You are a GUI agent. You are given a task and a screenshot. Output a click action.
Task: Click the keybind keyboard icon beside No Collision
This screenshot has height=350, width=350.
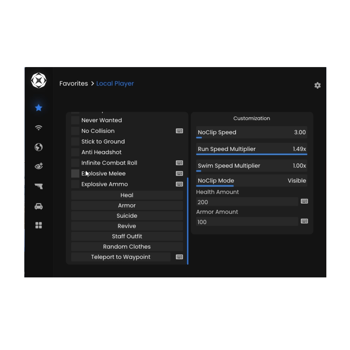[x=179, y=131]
